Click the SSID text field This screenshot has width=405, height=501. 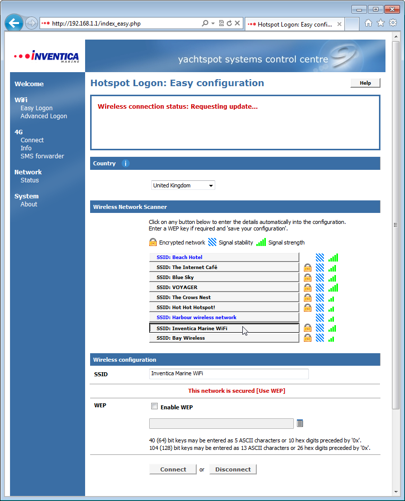coord(229,374)
